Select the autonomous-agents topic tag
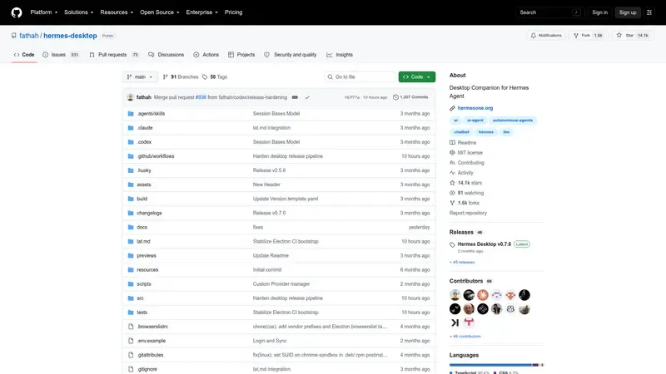 click(513, 121)
